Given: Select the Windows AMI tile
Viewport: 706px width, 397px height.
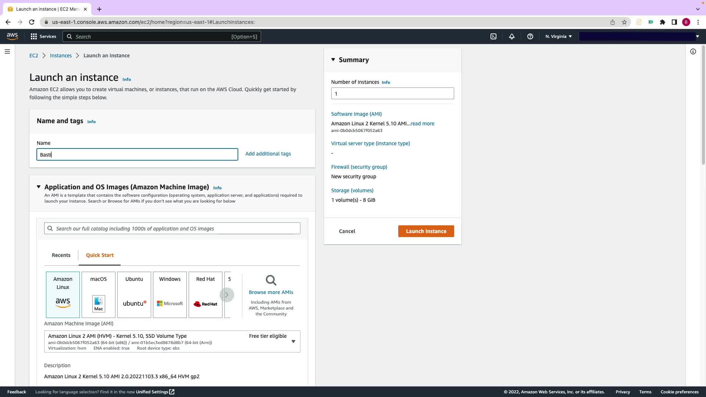Looking at the screenshot, I should (x=170, y=294).
